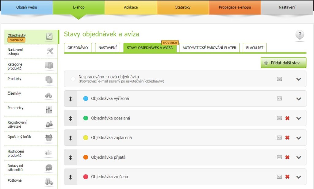Click the reorder arrow of Objednávka přijatá
The width and height of the screenshot is (314, 189).
click(71, 157)
